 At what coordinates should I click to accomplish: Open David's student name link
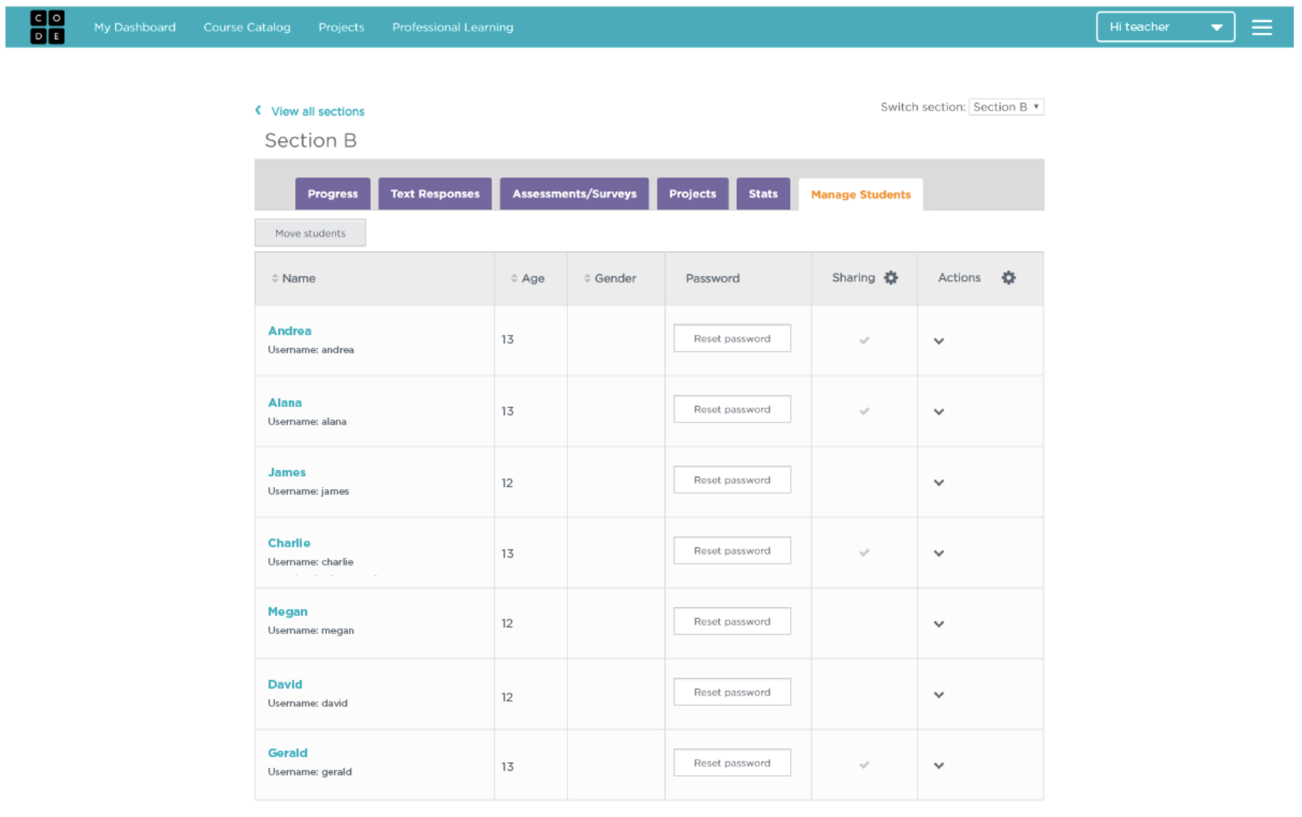click(x=285, y=684)
